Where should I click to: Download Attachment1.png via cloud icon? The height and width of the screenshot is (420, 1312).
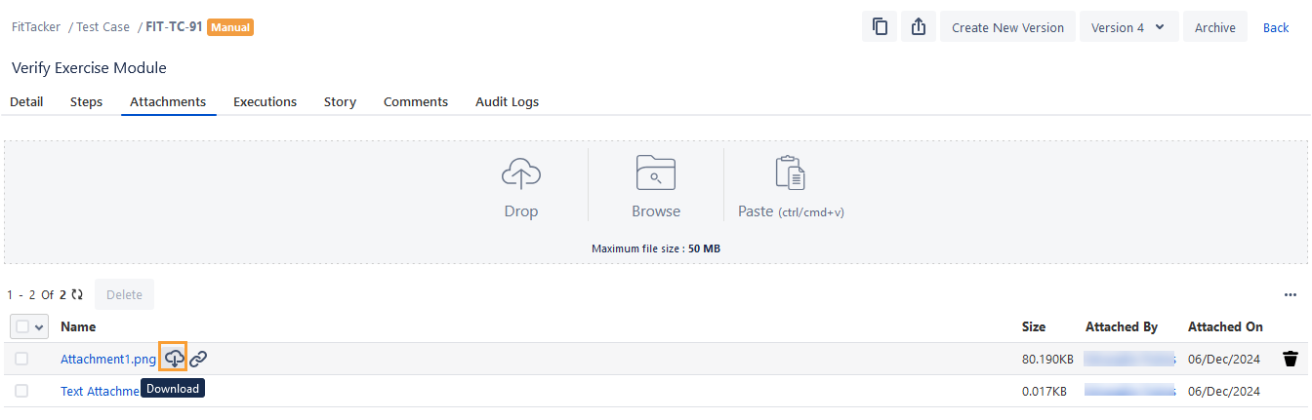coord(174,359)
